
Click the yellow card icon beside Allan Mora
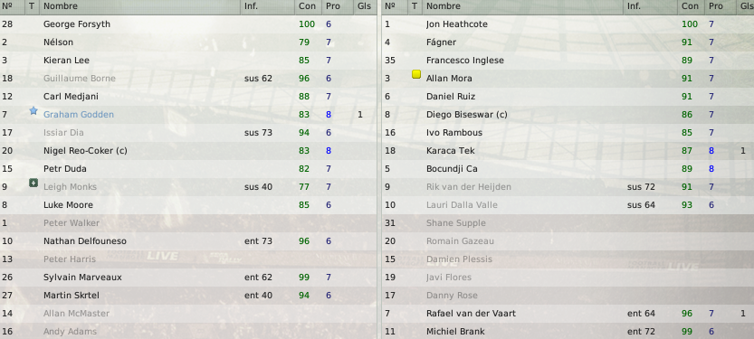(416, 74)
